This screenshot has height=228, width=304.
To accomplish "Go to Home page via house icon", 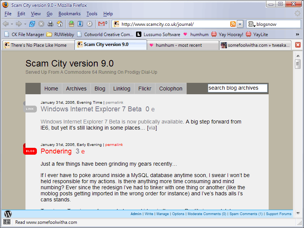I will (60, 24).
